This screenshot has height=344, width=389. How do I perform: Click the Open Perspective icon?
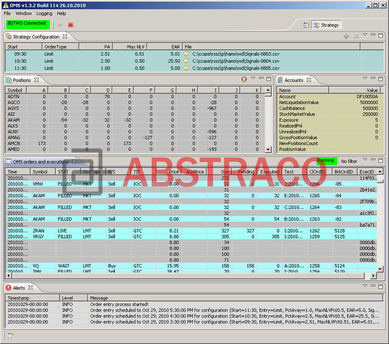tap(306, 25)
